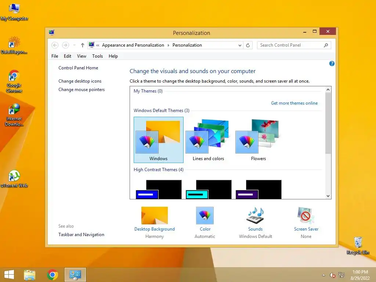
Task: Select the first high contrast theme
Action: click(x=159, y=189)
